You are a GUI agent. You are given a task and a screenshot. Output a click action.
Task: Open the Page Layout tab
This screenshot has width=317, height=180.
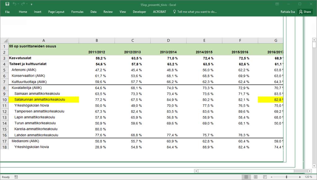(56, 12)
